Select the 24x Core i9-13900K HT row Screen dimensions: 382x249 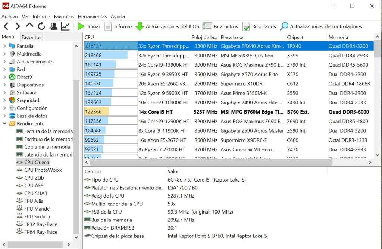(x=229, y=65)
